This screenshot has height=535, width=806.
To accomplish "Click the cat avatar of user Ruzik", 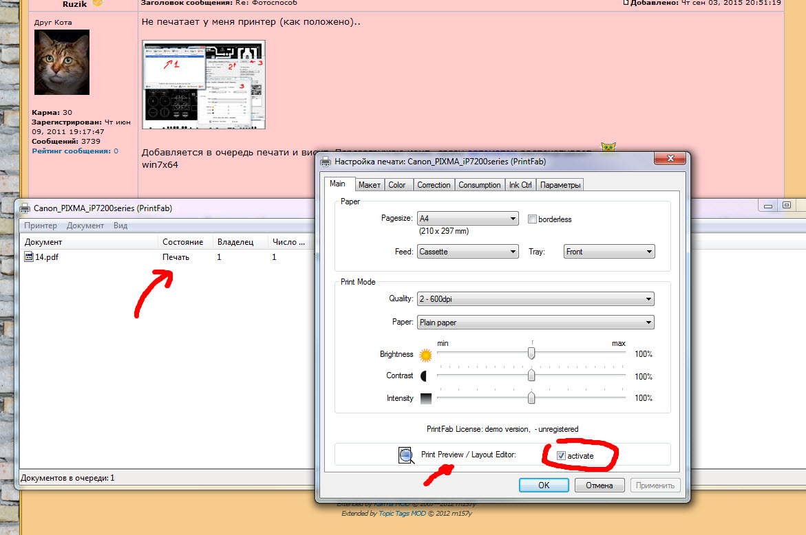I will [x=62, y=62].
